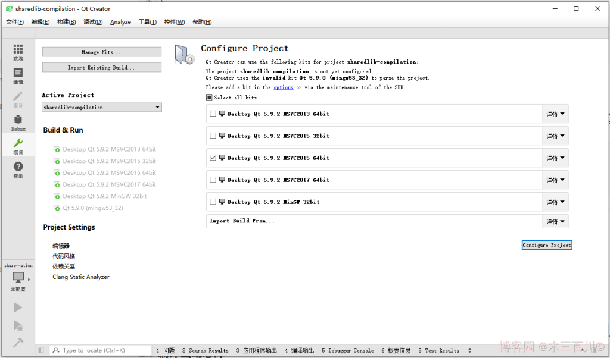The image size is (610, 358).
Task: Enable Desktop Qt 5.9.2 MinGW 32bit kit
Action: click(213, 202)
